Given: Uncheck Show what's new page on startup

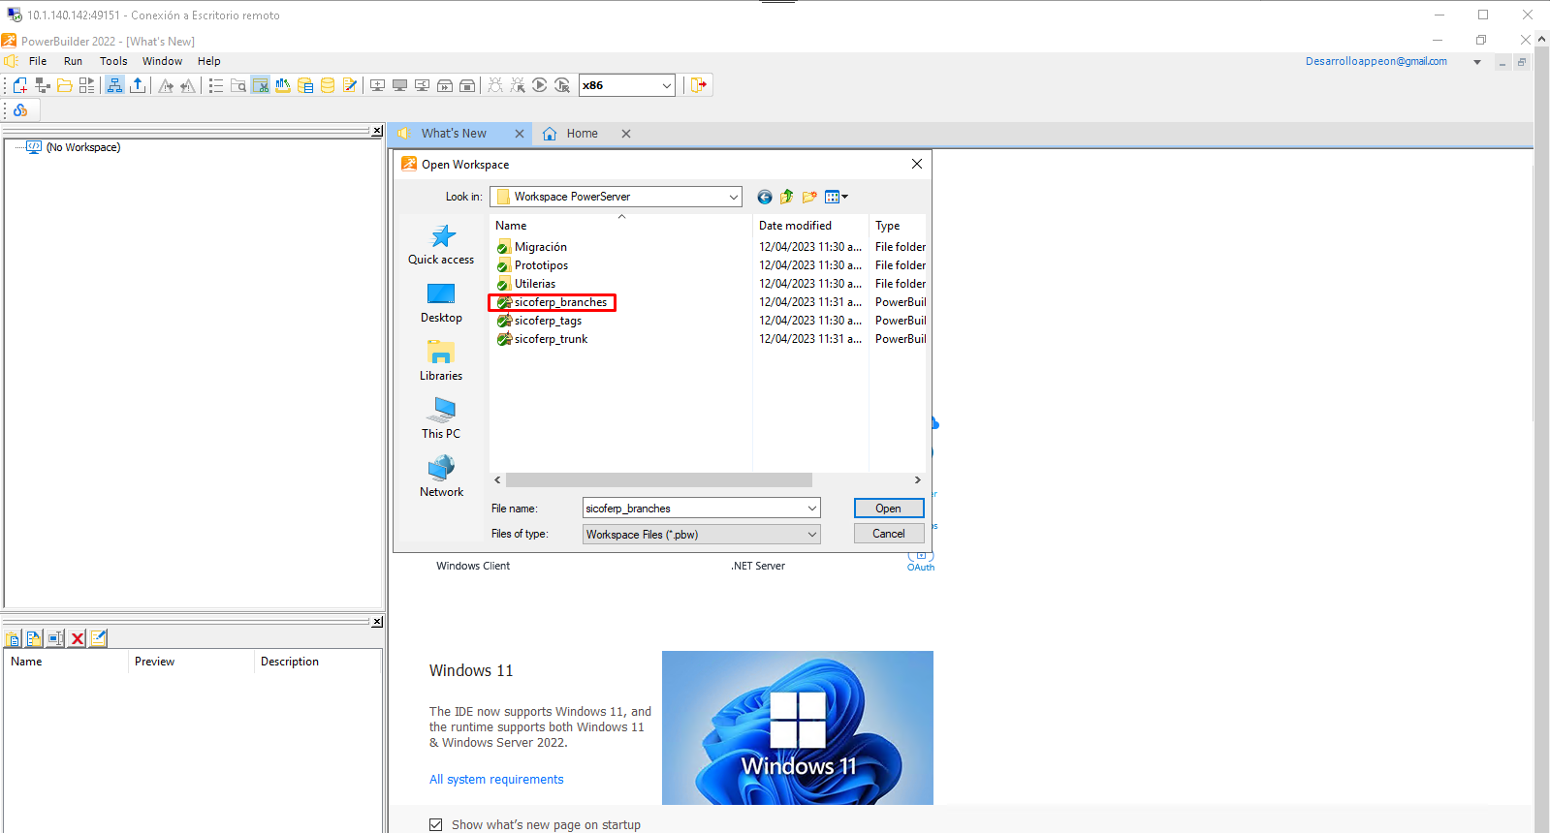Looking at the screenshot, I should (x=436, y=824).
